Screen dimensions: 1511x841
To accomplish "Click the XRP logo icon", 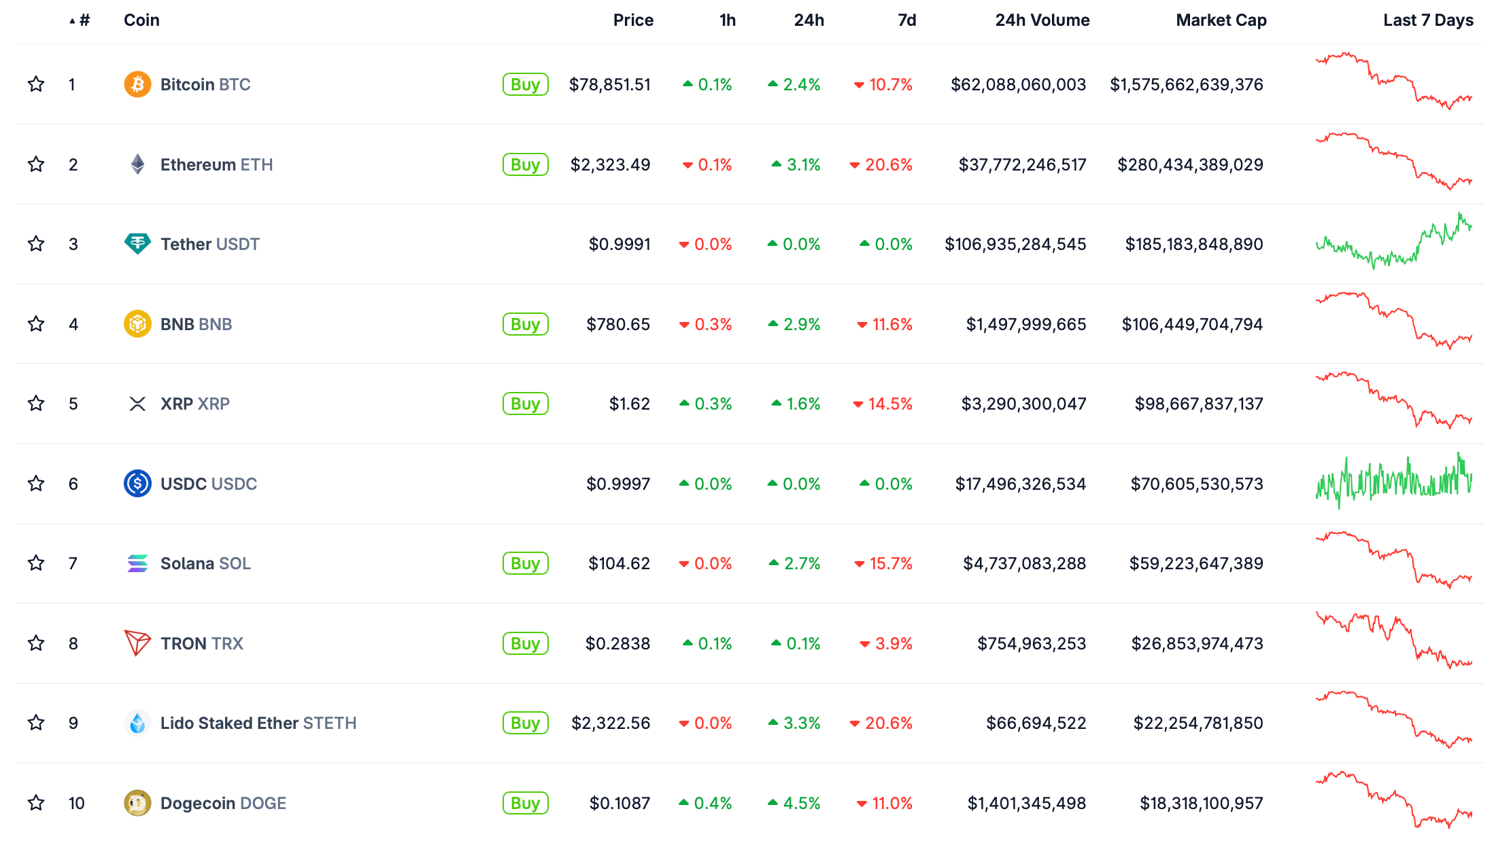I will 137,404.
